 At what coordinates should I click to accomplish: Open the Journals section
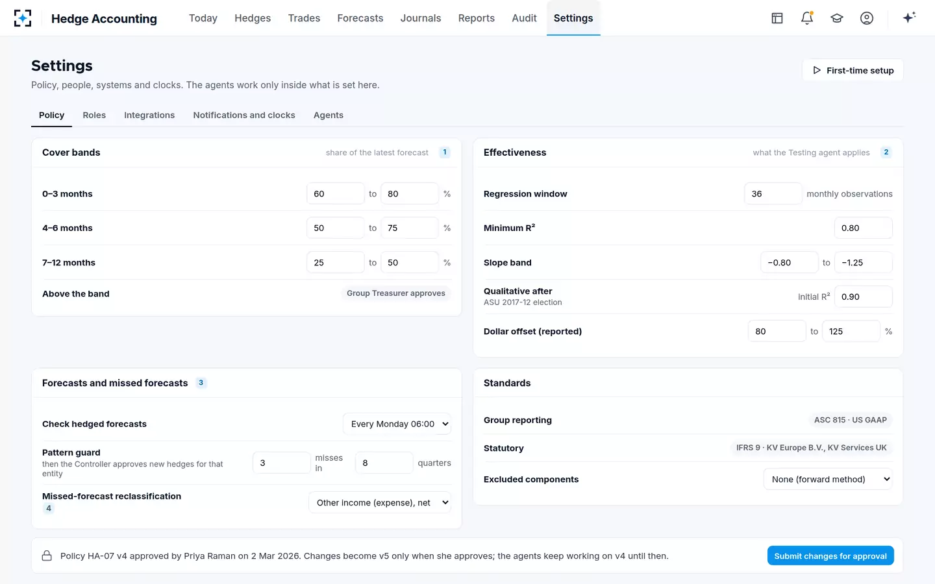pos(421,18)
